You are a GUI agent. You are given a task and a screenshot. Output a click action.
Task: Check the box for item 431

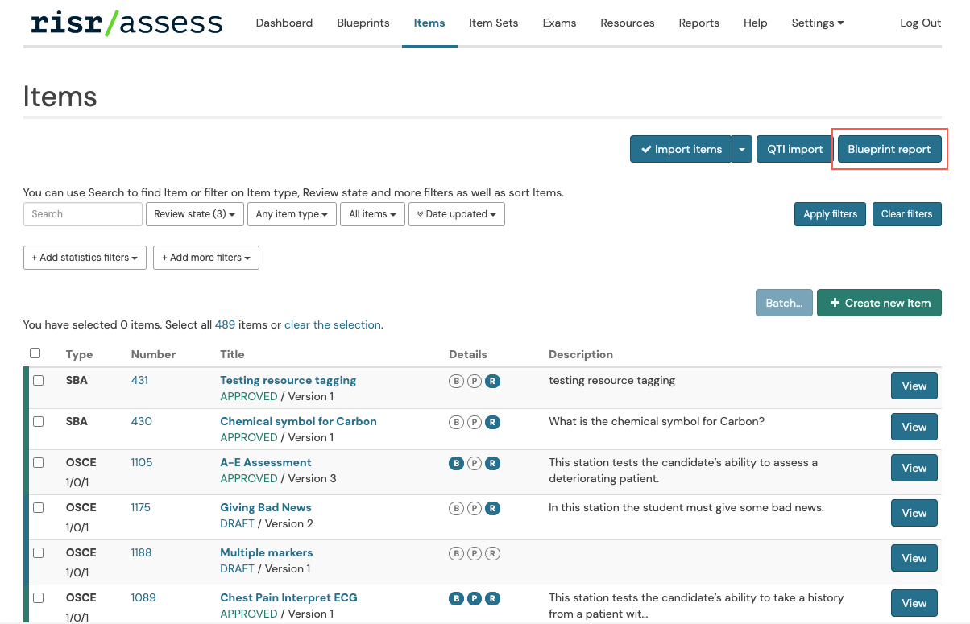pos(38,381)
